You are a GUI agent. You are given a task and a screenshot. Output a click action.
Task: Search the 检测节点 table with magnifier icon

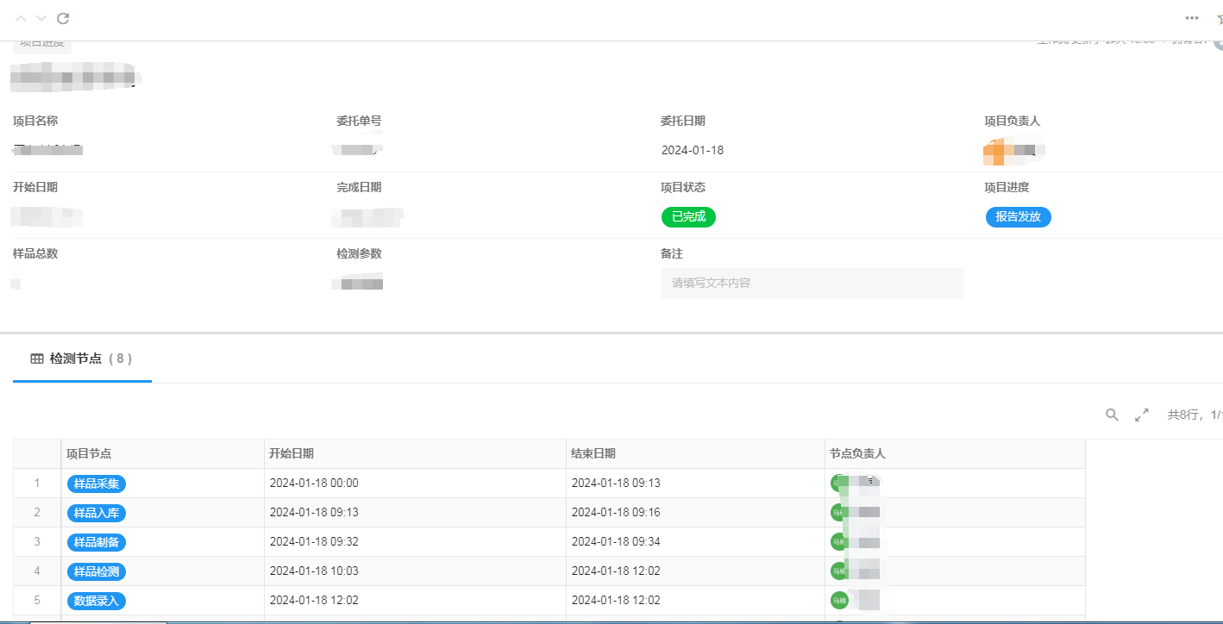click(x=1112, y=415)
